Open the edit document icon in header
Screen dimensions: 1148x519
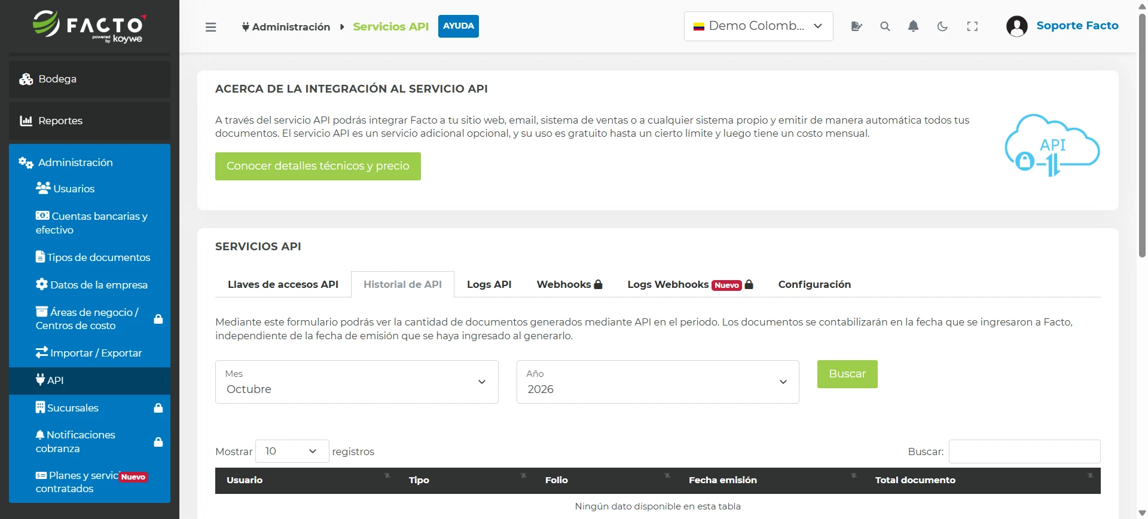click(x=856, y=26)
